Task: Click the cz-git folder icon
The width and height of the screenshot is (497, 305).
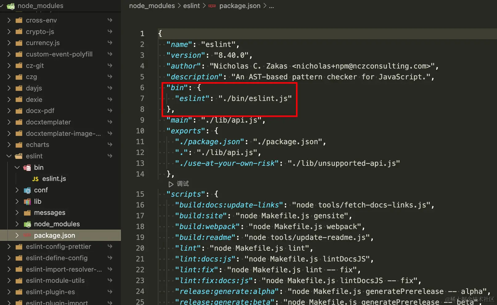Action: 19,65
